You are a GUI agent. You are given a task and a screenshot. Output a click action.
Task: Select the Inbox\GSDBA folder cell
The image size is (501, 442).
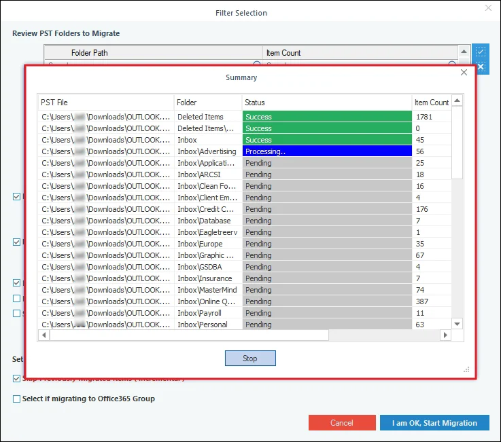208,267
